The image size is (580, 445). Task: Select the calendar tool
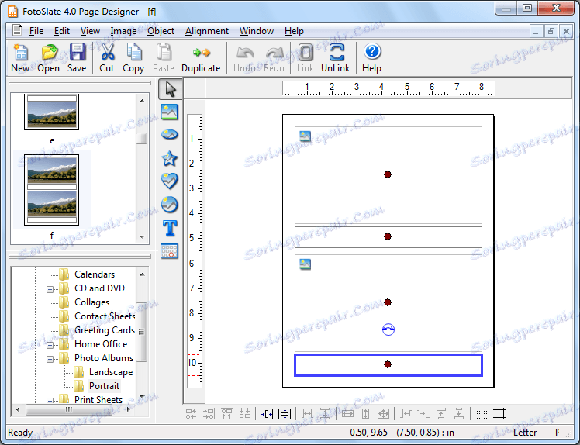[170, 251]
